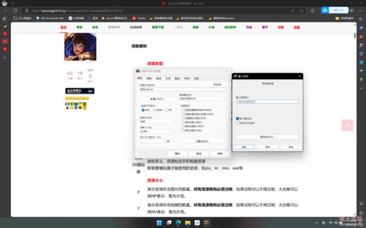Click Cancel in the password dialog
Image resolution: width=366 pixels, height=228 pixels.
[x=268, y=147]
